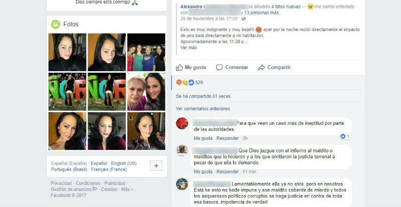The width and height of the screenshot is (401, 207).
Task: Open the group photo of four women
Action: 146,52
